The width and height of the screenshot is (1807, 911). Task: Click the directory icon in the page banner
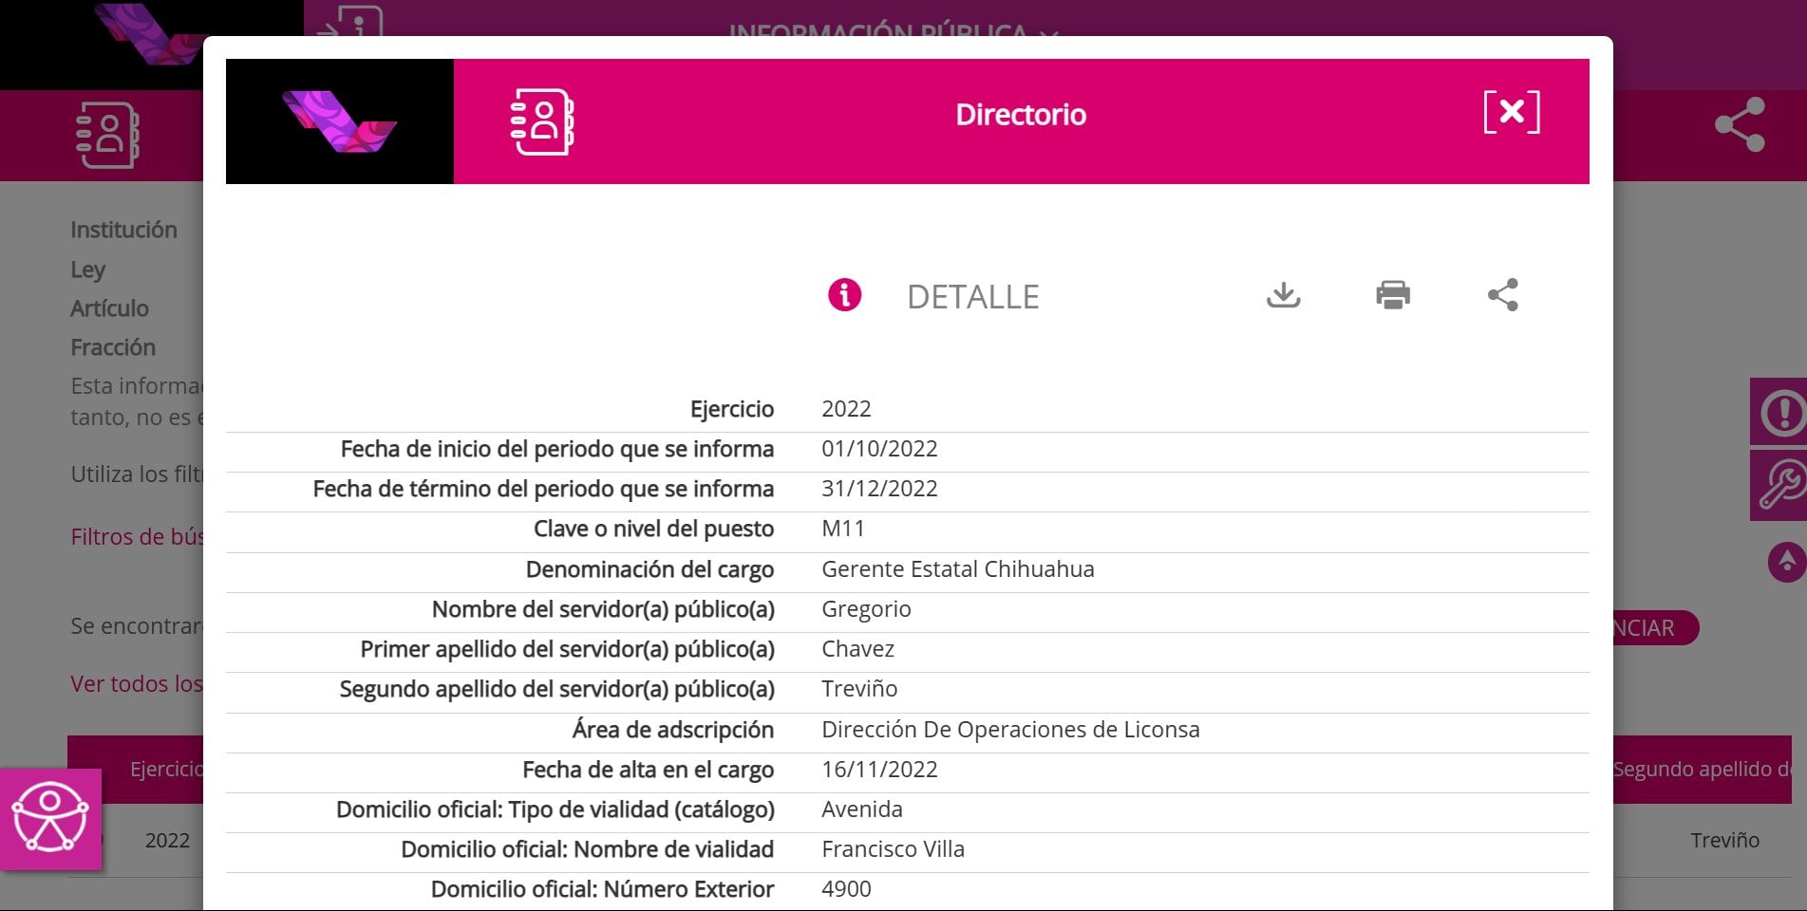click(x=107, y=135)
